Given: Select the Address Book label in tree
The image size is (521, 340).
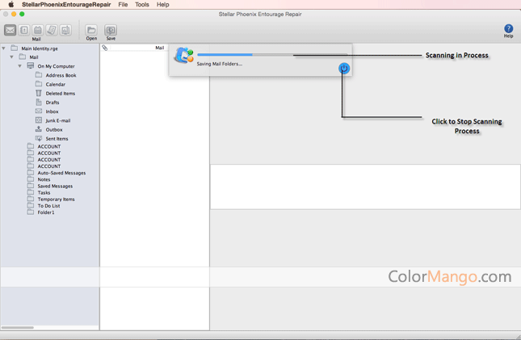Looking at the screenshot, I should tap(61, 75).
